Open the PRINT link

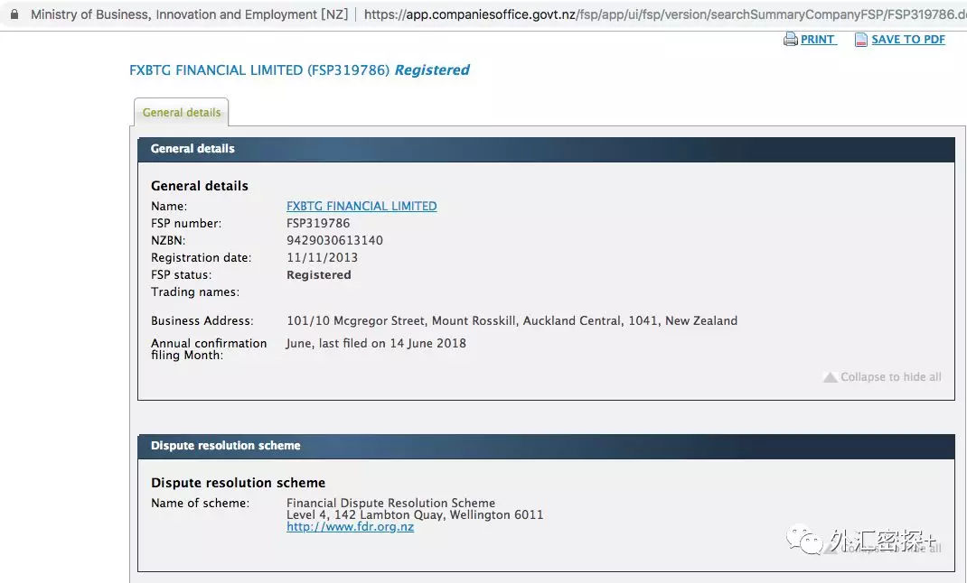point(818,40)
